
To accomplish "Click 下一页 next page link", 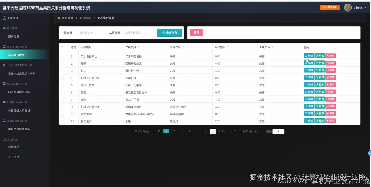I will tap(232, 131).
